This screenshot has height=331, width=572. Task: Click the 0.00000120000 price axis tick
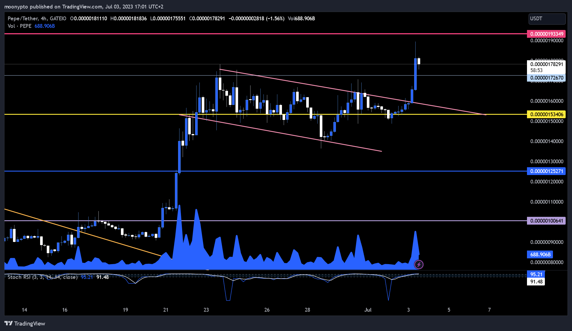(547, 182)
